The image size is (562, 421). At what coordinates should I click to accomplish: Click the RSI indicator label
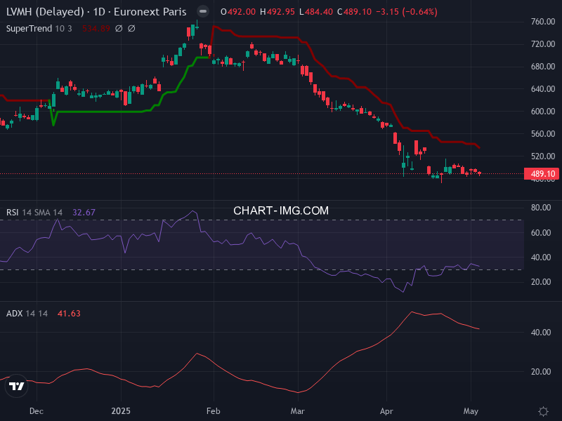point(12,213)
